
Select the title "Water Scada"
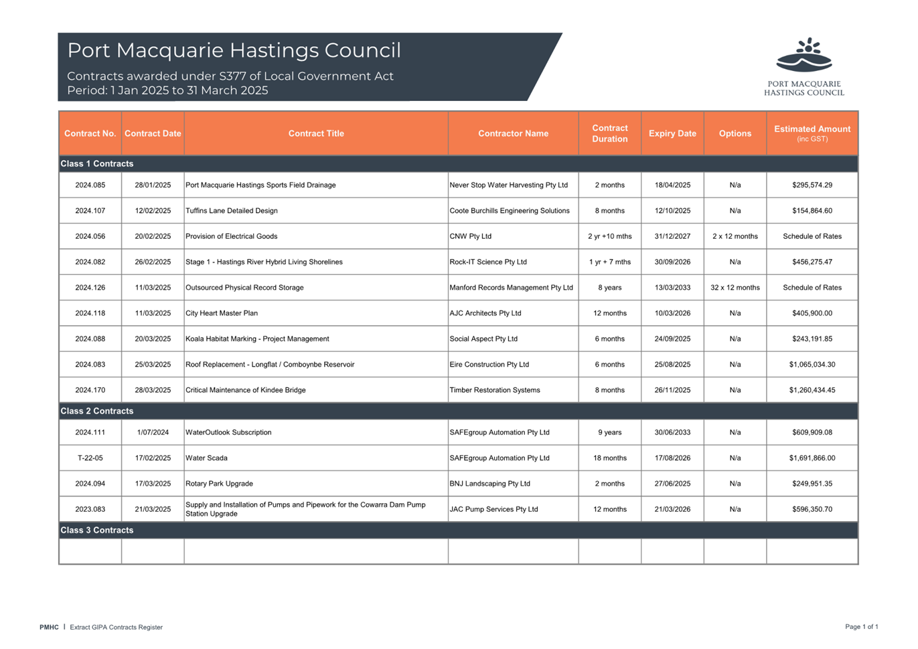point(206,458)
